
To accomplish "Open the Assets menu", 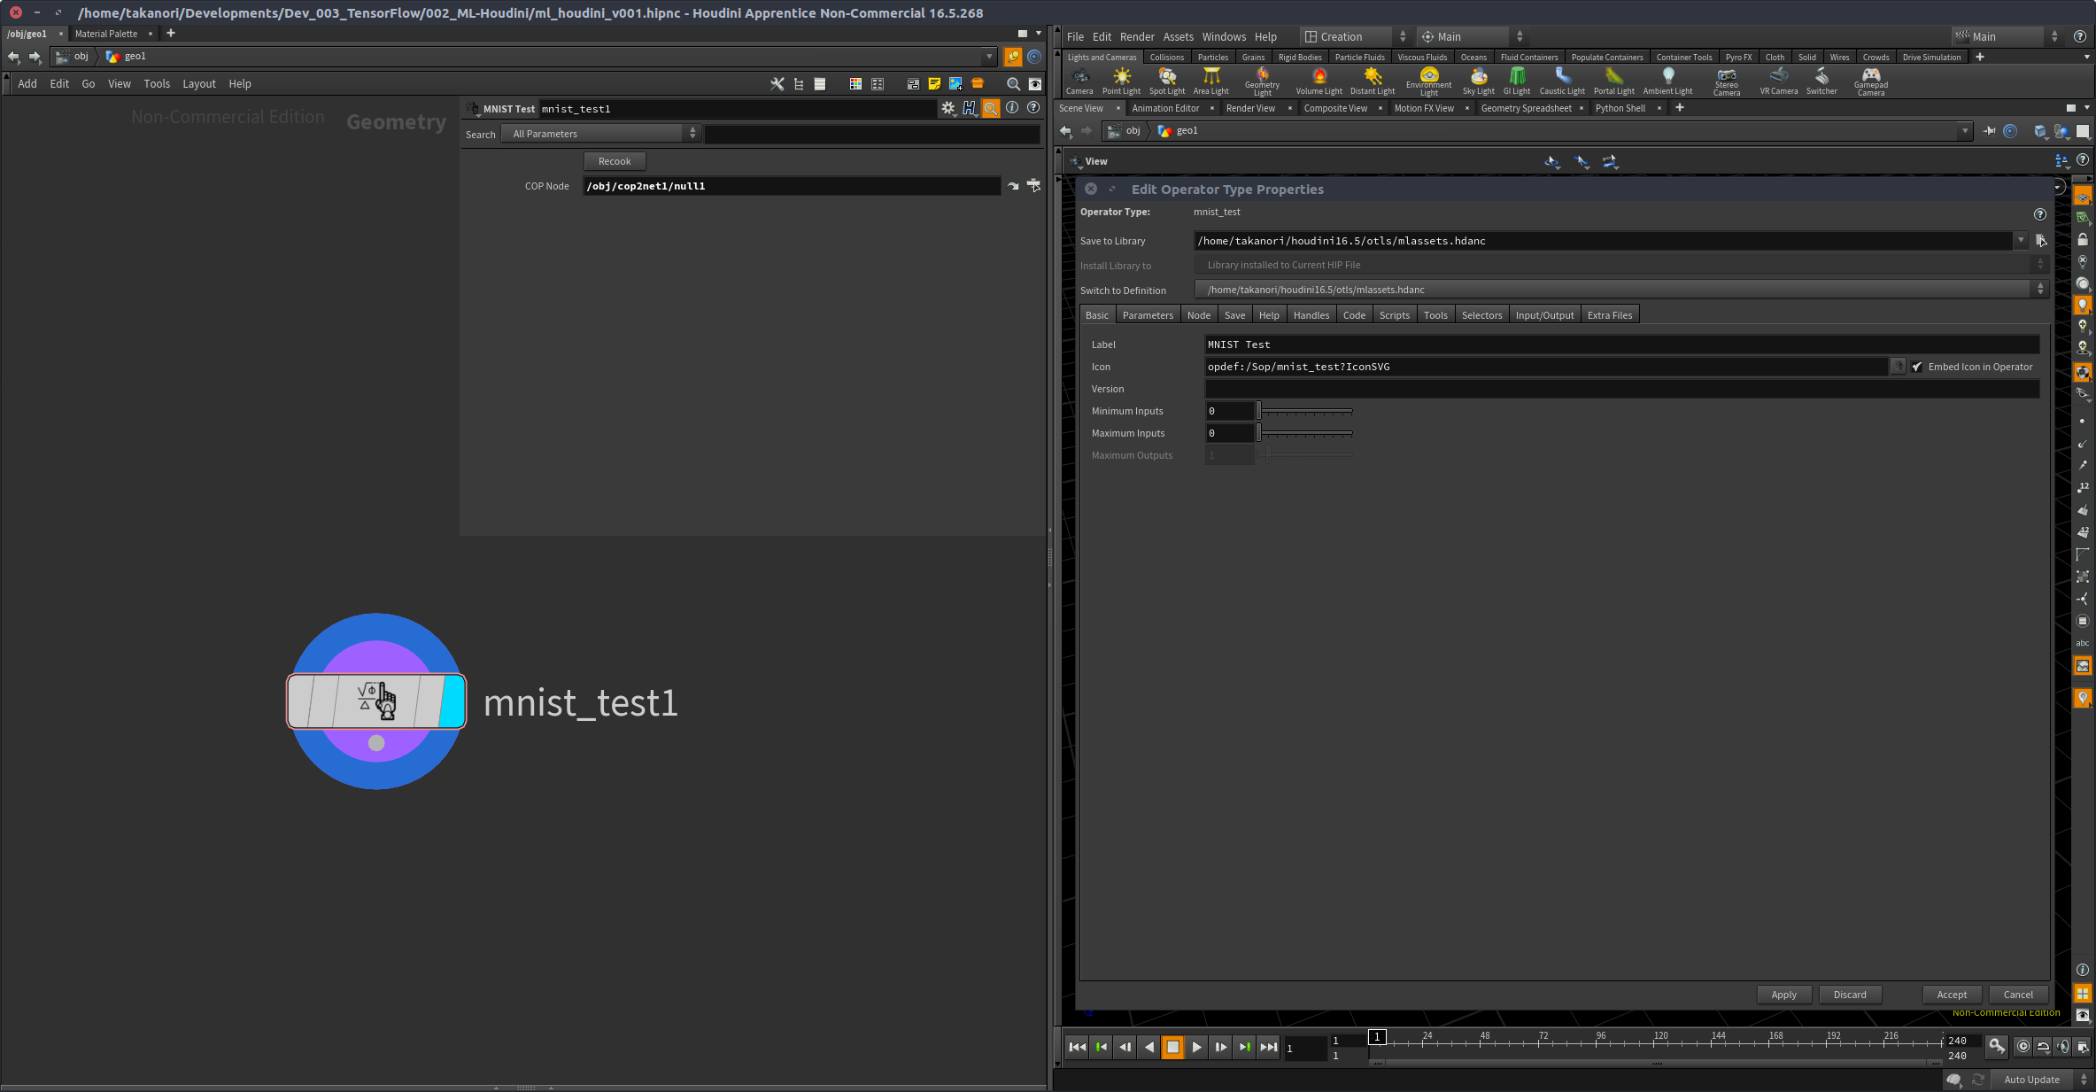I will [1179, 36].
